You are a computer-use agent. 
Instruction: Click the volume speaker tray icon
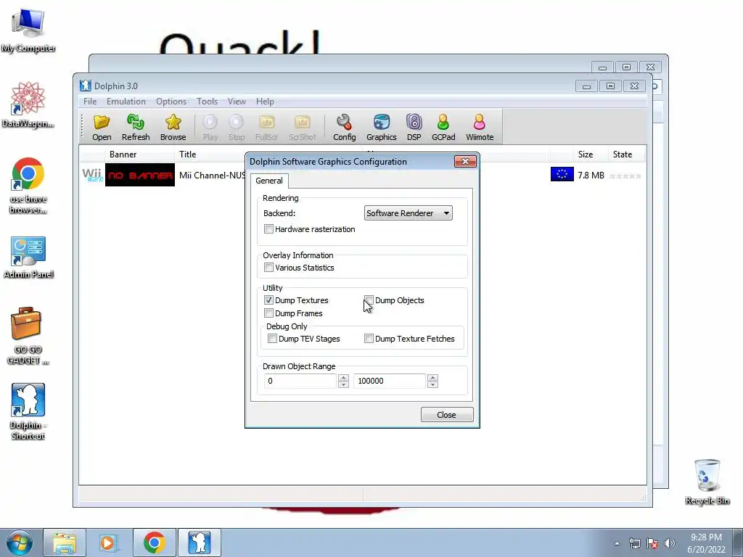[x=670, y=543]
